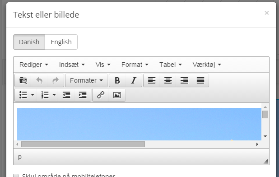Select the blue image in the editor
This screenshot has width=279, height=177.
pyautogui.click(x=139, y=124)
